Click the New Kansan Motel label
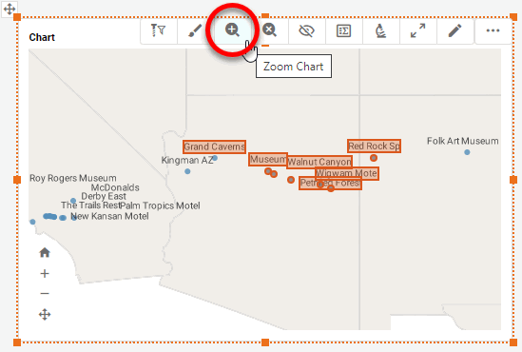This screenshot has height=352, width=522. coord(109,216)
